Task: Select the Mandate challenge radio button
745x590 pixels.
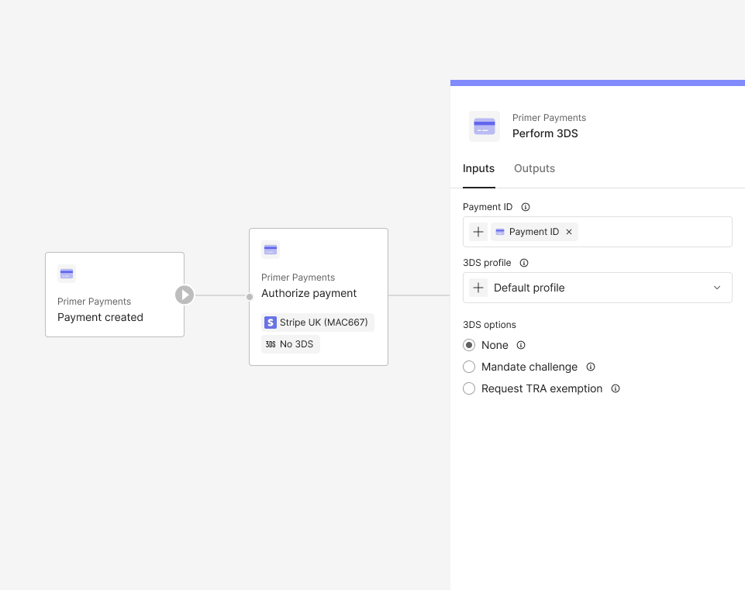Action: tap(469, 367)
